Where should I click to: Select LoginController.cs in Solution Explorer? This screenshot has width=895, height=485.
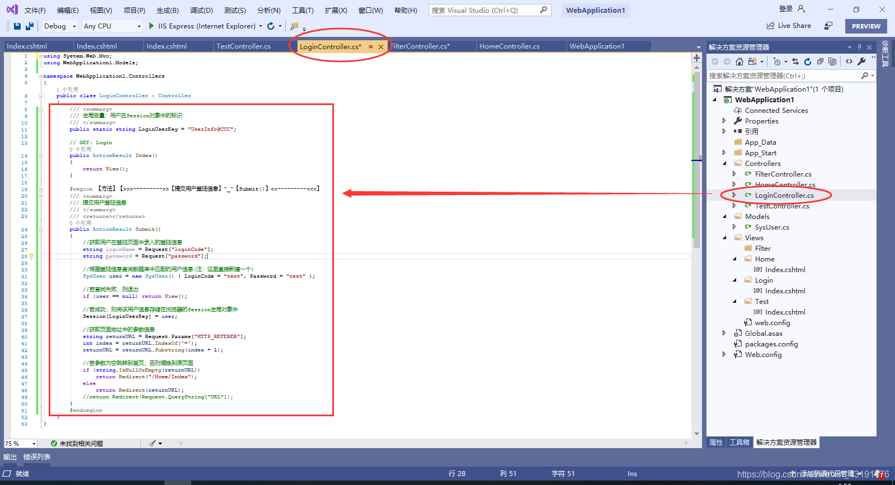click(x=784, y=195)
